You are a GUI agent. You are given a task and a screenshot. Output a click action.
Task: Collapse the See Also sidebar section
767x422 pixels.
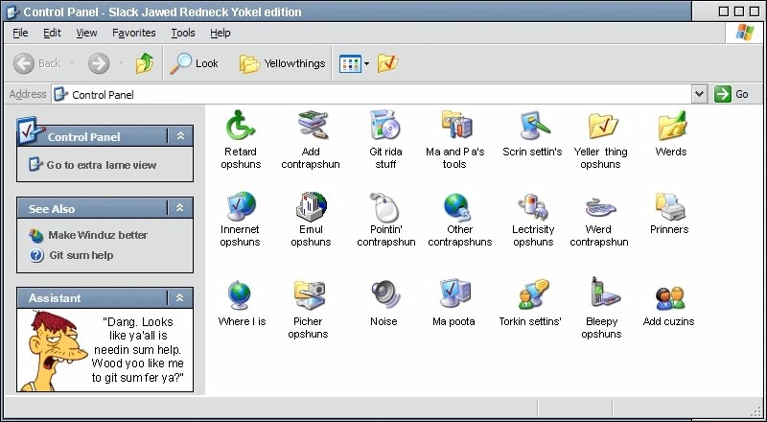point(180,208)
